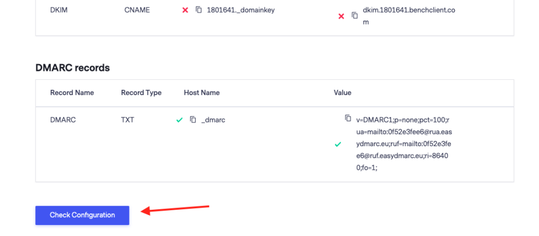
Task: Click the Record Name column header
Action: (72, 93)
